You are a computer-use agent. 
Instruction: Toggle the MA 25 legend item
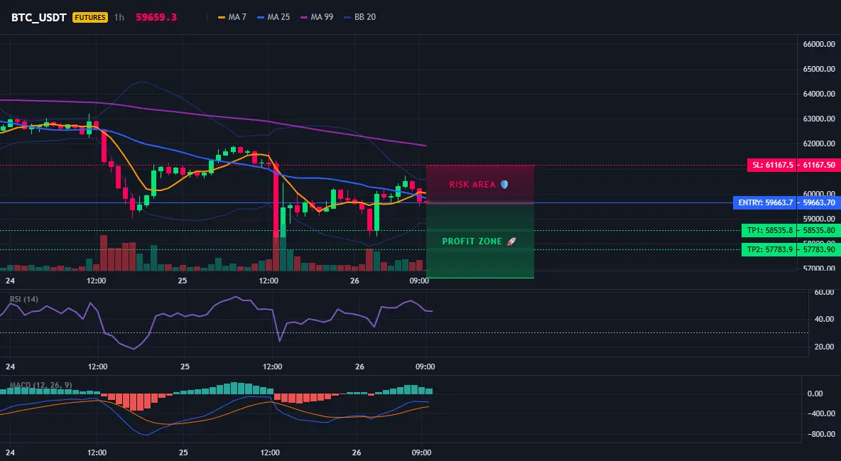click(x=273, y=17)
